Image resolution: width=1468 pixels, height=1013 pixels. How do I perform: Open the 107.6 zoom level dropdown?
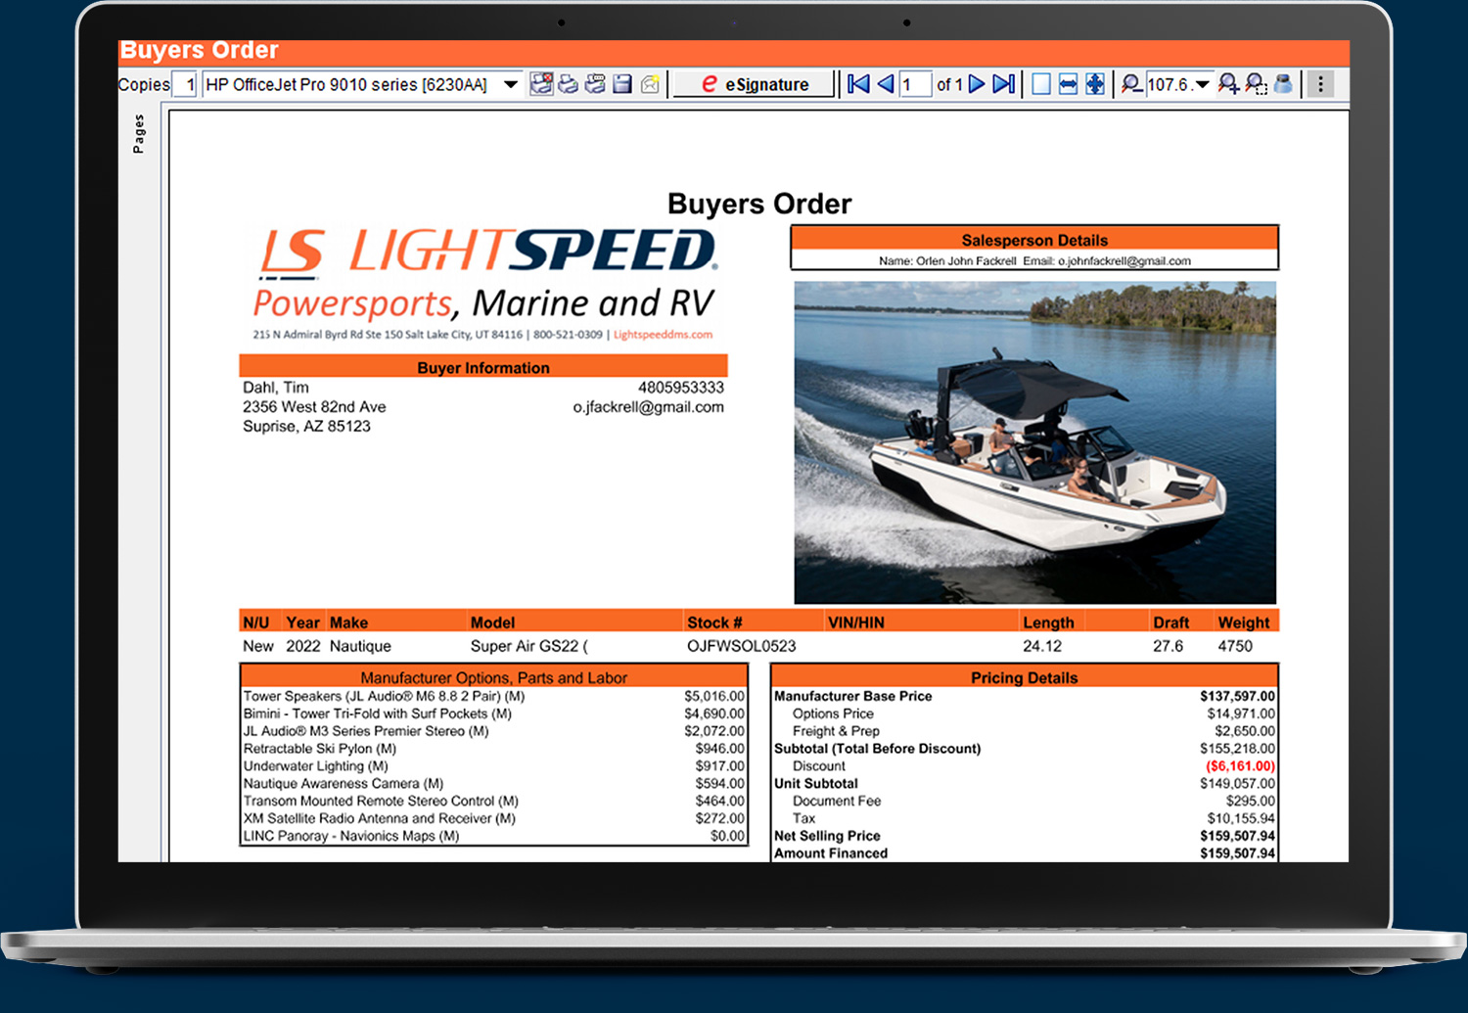[1202, 84]
